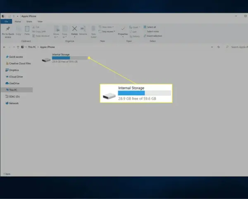Expand the Open button dropdown
248x199 pixels.
[140, 27]
